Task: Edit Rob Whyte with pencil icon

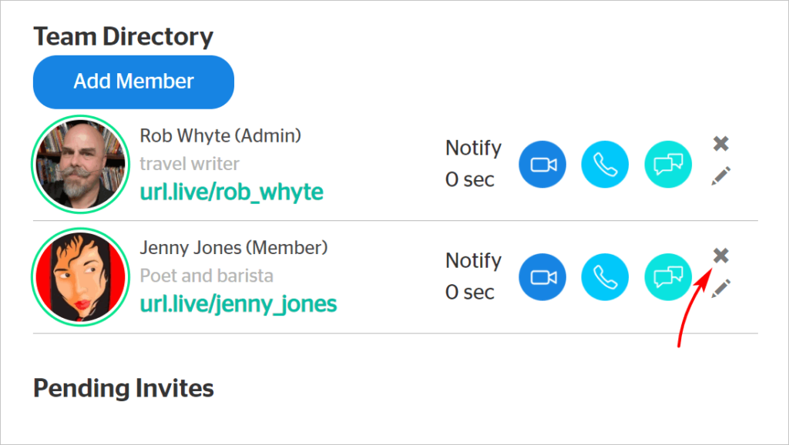Action: pos(721,176)
